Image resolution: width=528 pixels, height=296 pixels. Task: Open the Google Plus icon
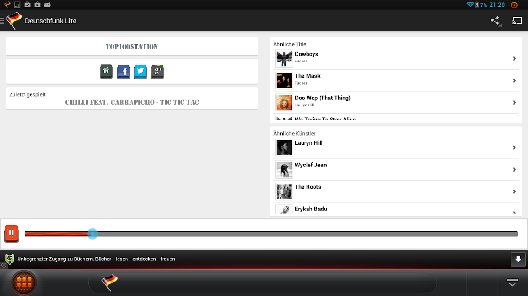tap(157, 72)
